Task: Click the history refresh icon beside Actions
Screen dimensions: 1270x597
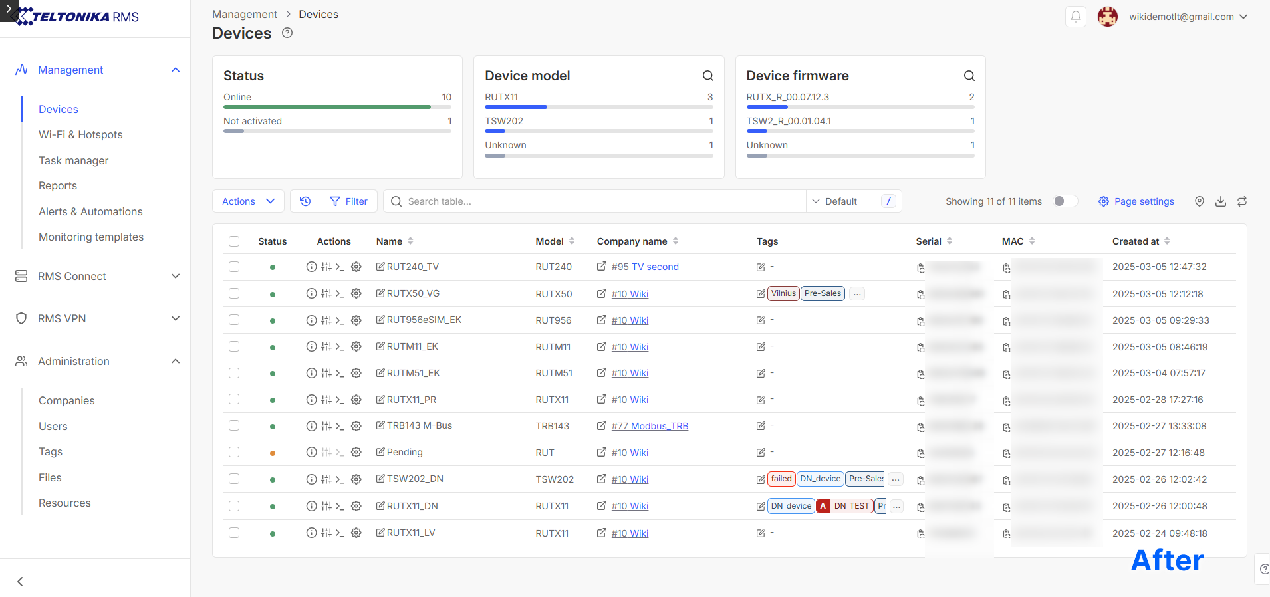Action: (x=305, y=201)
